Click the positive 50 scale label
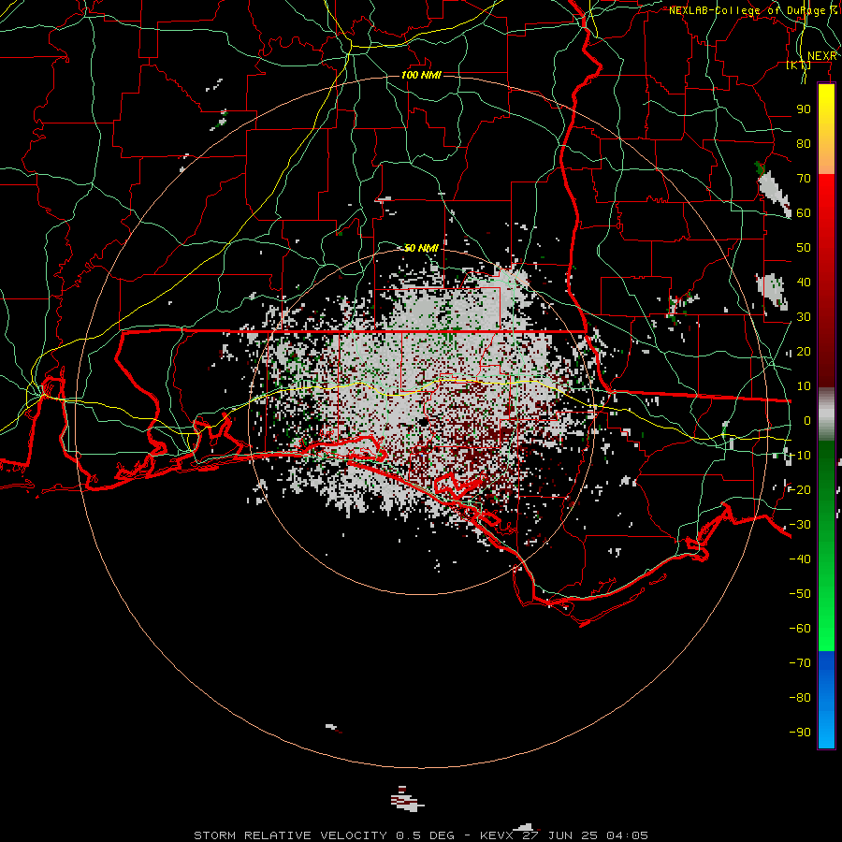 point(804,248)
